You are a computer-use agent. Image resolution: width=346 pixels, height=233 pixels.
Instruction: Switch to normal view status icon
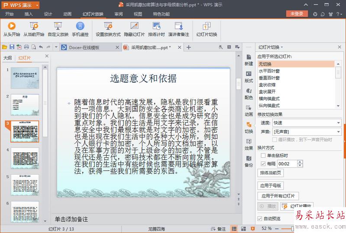click(x=234, y=229)
